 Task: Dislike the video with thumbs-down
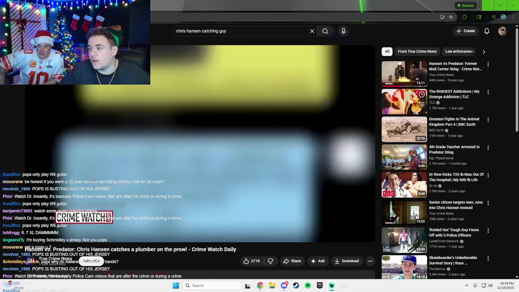pyautogui.click(x=270, y=261)
